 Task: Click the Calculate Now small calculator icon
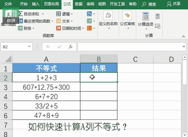coord(158,16)
